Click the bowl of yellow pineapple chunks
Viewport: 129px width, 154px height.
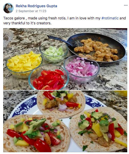tap(24, 64)
